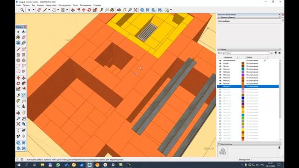Screen dimensions: 299x168
Task: Click the add tag folder icon
Action: click(x=223, y=53)
